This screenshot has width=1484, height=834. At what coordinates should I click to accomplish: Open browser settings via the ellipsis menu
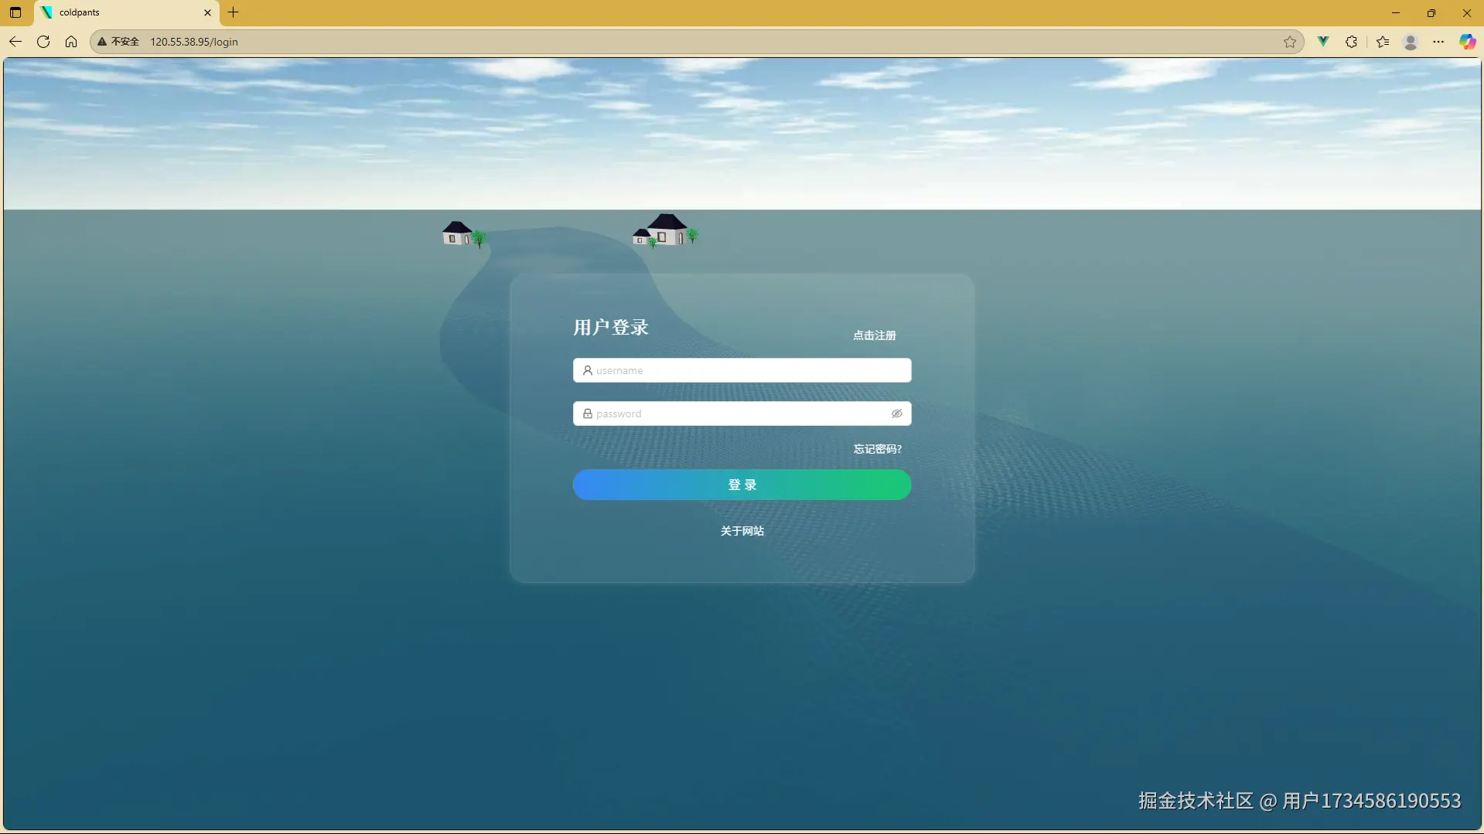1439,42
